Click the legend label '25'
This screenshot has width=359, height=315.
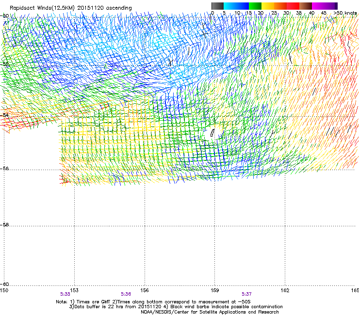[274, 13]
